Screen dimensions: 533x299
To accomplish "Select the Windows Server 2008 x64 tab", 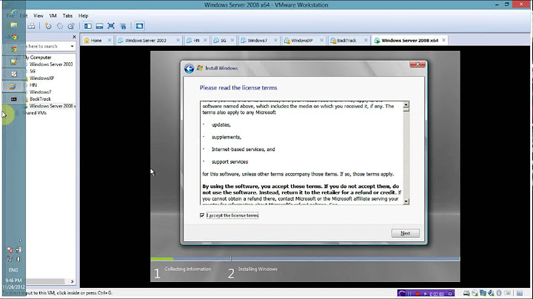I will 409,41.
